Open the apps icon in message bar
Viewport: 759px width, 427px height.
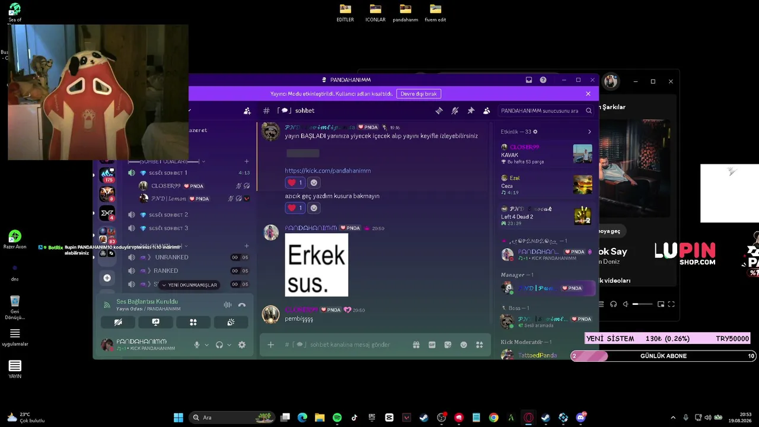pyautogui.click(x=479, y=345)
